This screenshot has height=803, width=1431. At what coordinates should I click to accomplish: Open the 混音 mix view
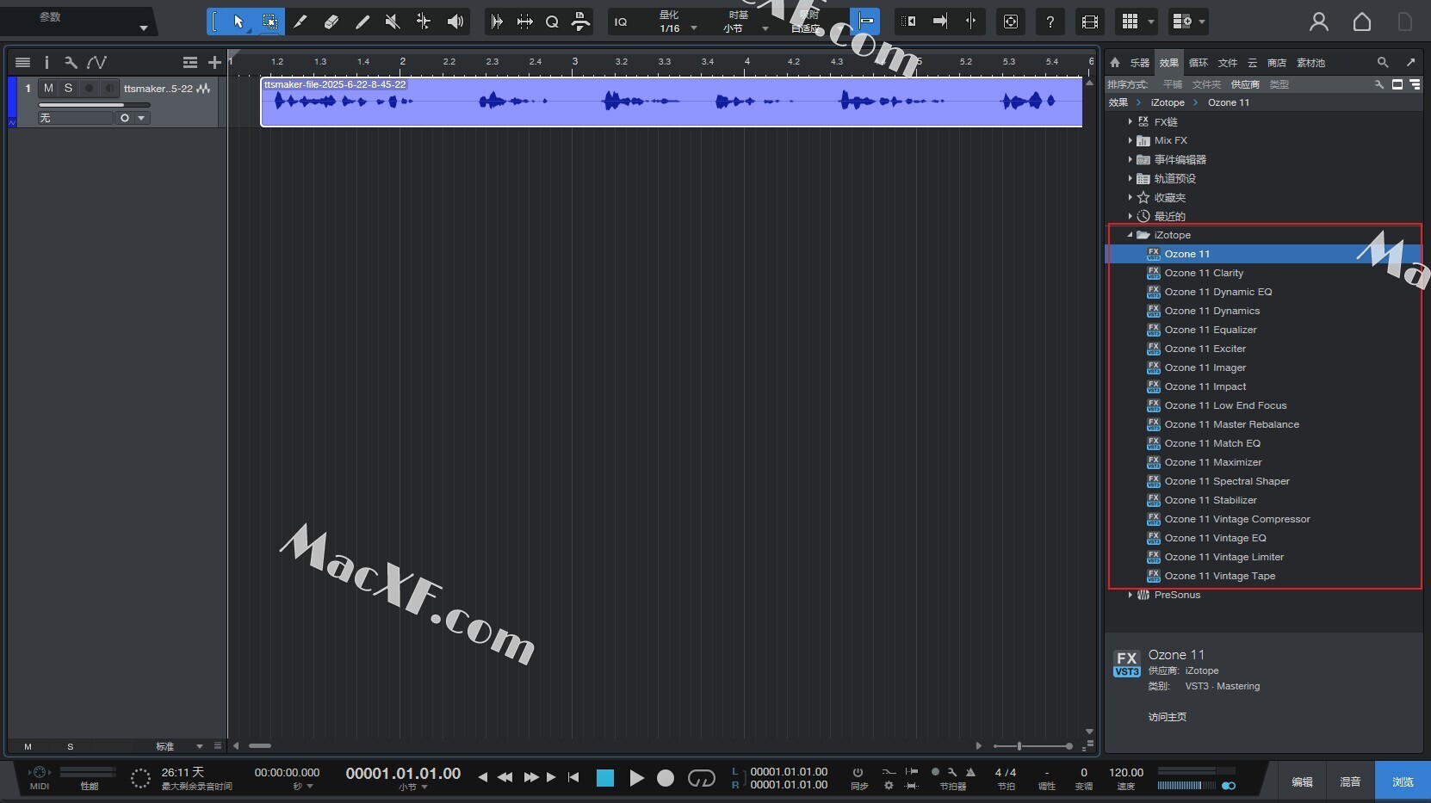click(x=1350, y=781)
